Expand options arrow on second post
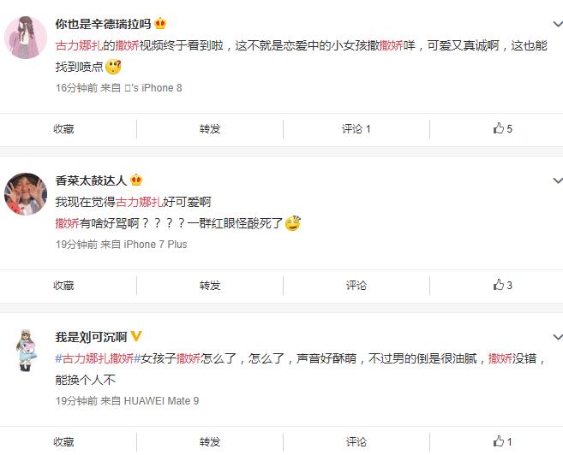The image size is (563, 455). [557, 180]
